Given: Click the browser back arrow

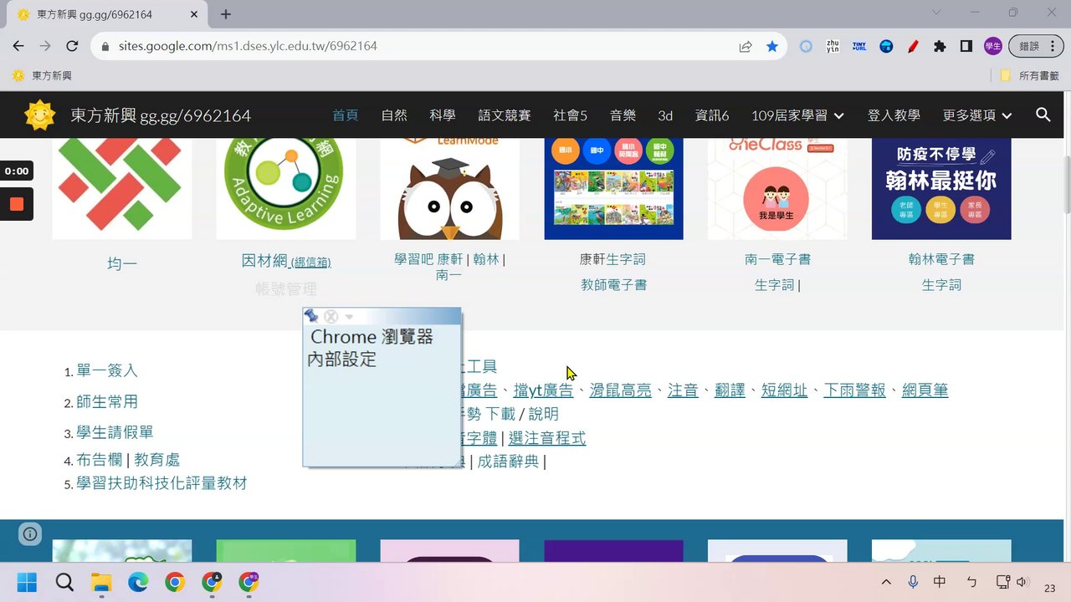Looking at the screenshot, I should 18,47.
